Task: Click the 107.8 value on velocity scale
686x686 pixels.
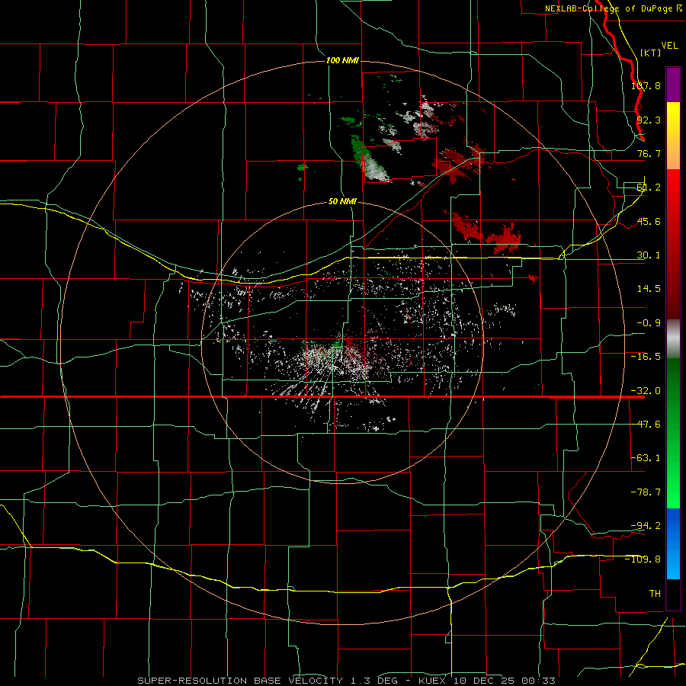Action: point(646,85)
